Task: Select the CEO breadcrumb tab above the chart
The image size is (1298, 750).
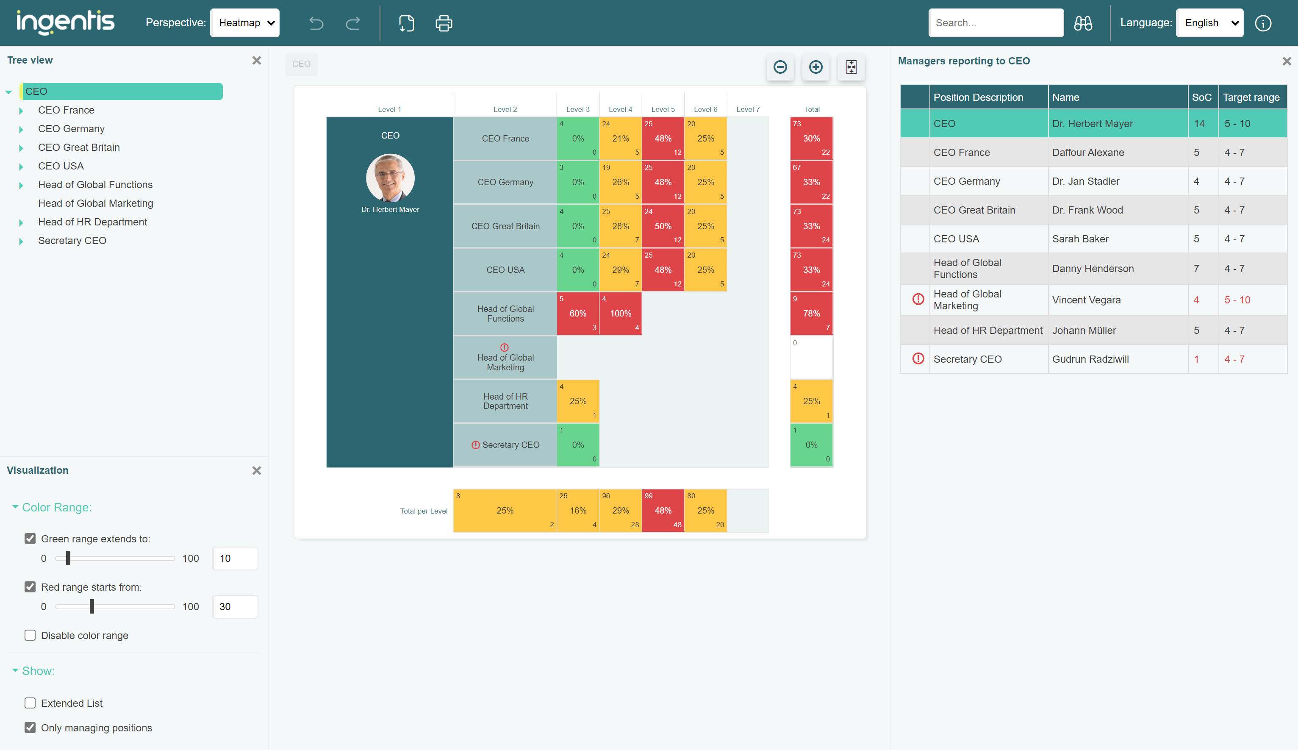Action: (x=301, y=64)
